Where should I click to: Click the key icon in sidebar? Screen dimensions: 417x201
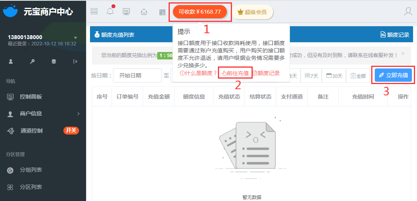tap(32, 61)
